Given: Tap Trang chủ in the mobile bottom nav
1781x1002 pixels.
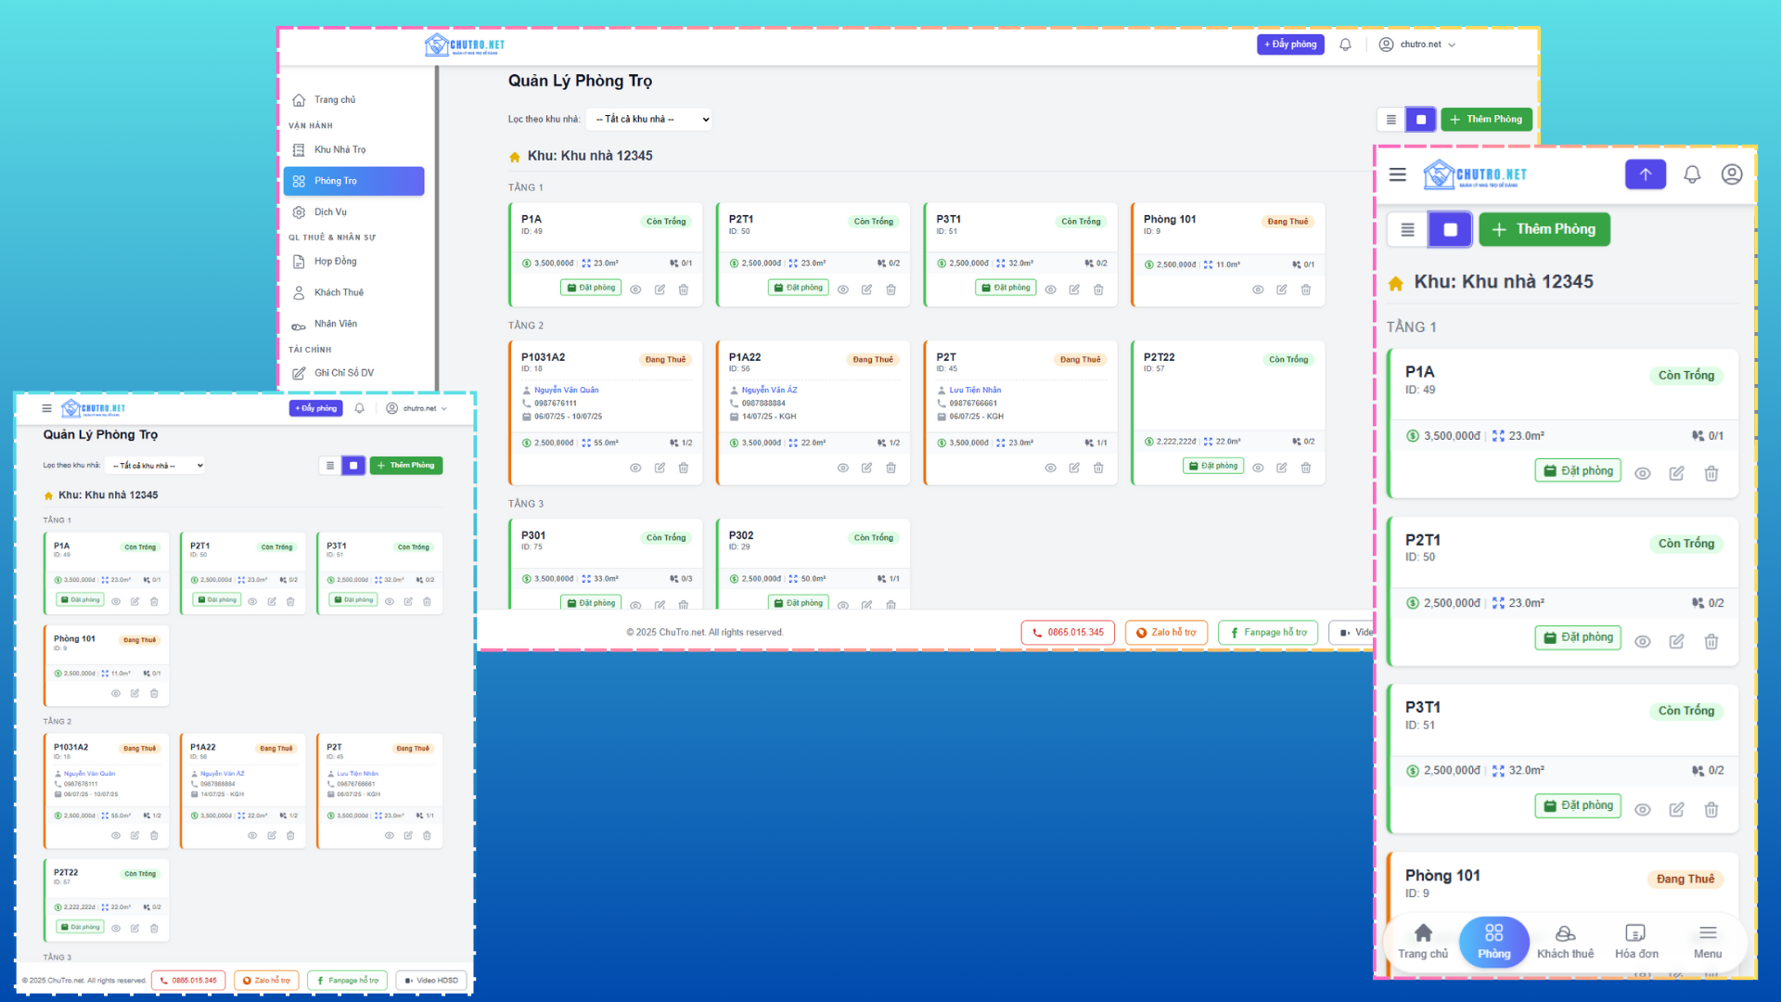Looking at the screenshot, I should pos(1423,941).
